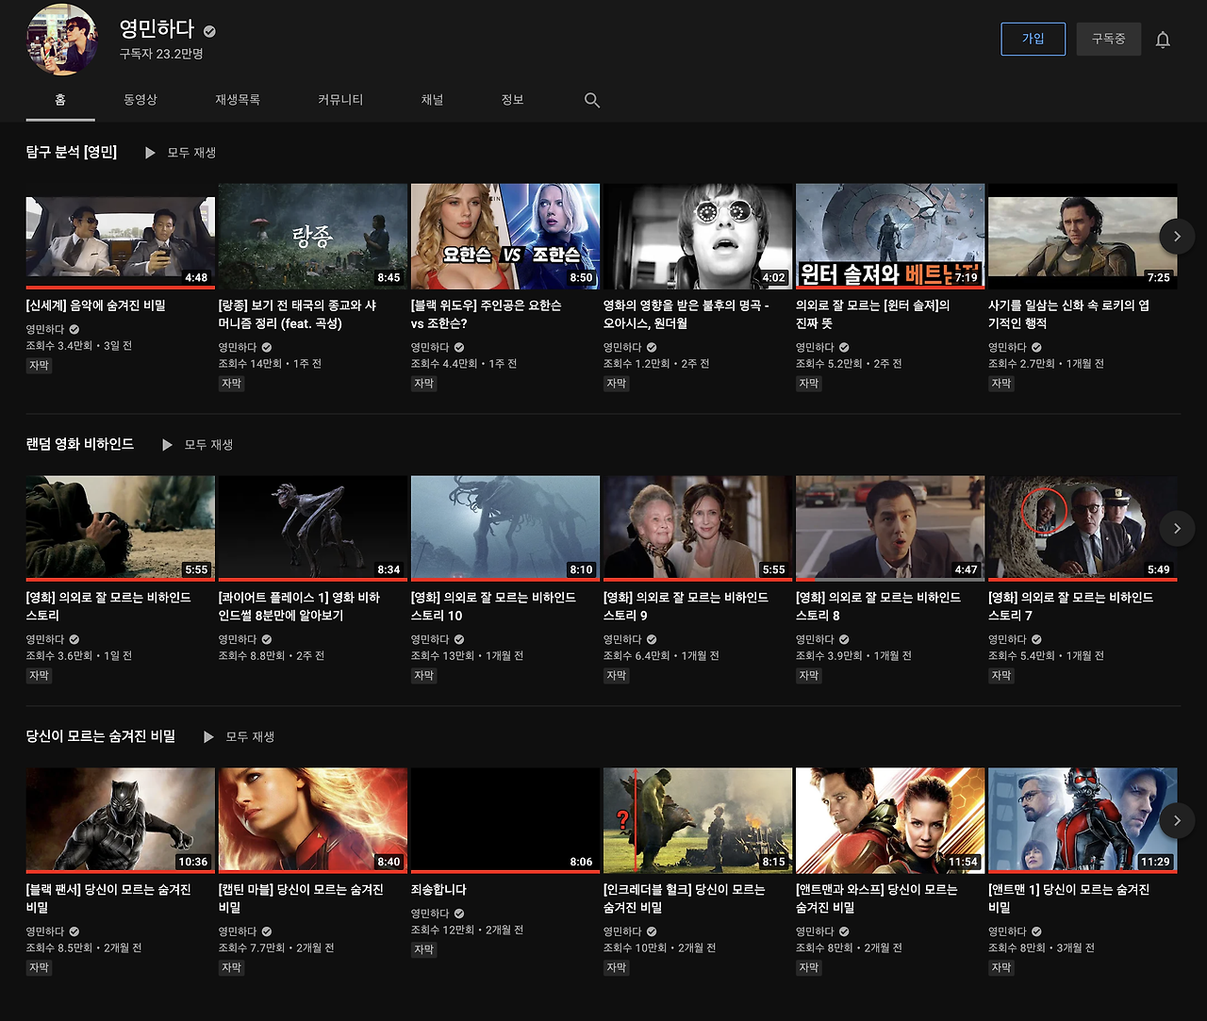Open the 요한슨 VS 조한슨 thumbnail
This screenshot has height=1021, width=1207.
point(505,237)
